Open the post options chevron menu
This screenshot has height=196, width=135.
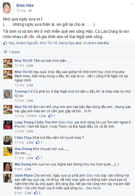click(132, 5)
